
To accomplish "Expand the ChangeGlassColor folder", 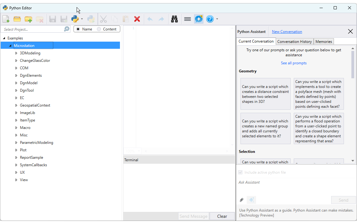I will (16, 61).
